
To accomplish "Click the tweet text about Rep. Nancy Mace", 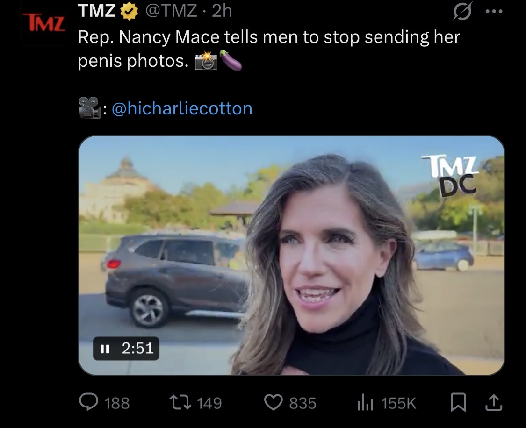I will [x=268, y=49].
